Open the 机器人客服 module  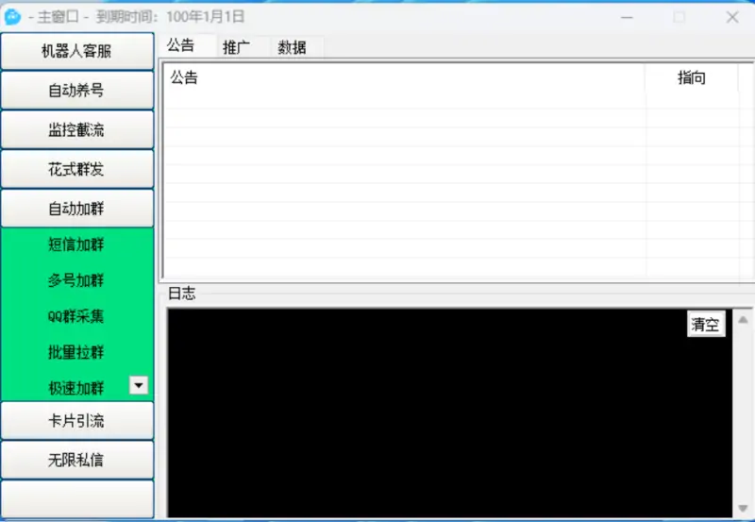click(76, 51)
